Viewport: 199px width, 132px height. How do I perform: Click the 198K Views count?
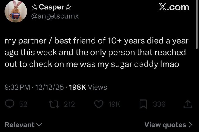88,87
